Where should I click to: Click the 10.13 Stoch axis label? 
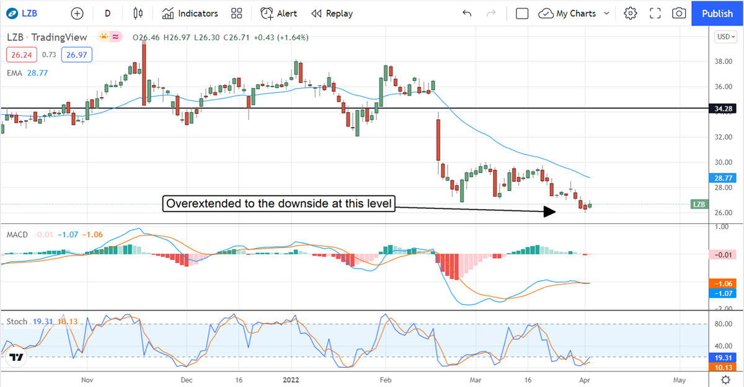click(x=724, y=367)
